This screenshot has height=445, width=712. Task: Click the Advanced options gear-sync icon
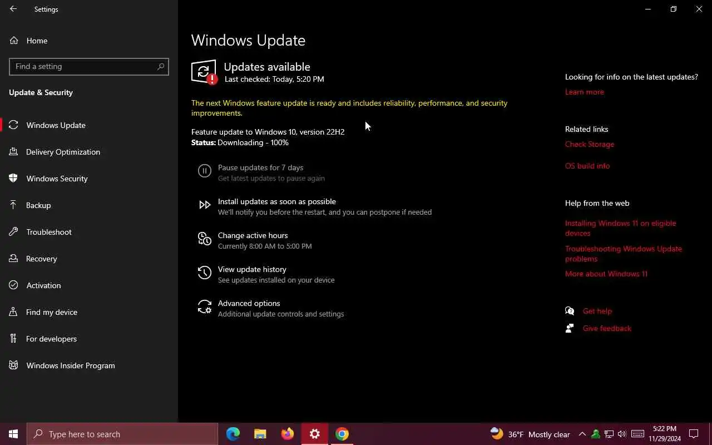tap(205, 307)
